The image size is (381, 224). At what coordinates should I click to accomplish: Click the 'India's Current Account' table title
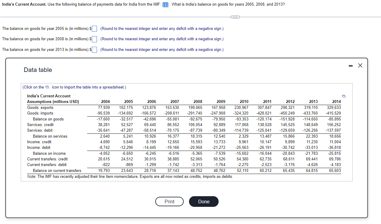(49, 96)
